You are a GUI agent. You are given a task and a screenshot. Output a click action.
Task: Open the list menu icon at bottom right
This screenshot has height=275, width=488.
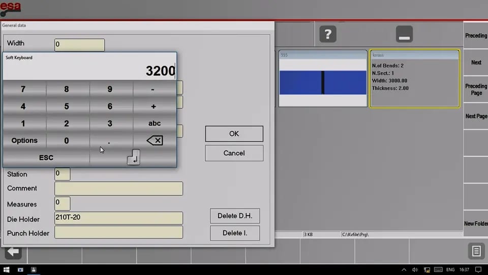[476, 251]
